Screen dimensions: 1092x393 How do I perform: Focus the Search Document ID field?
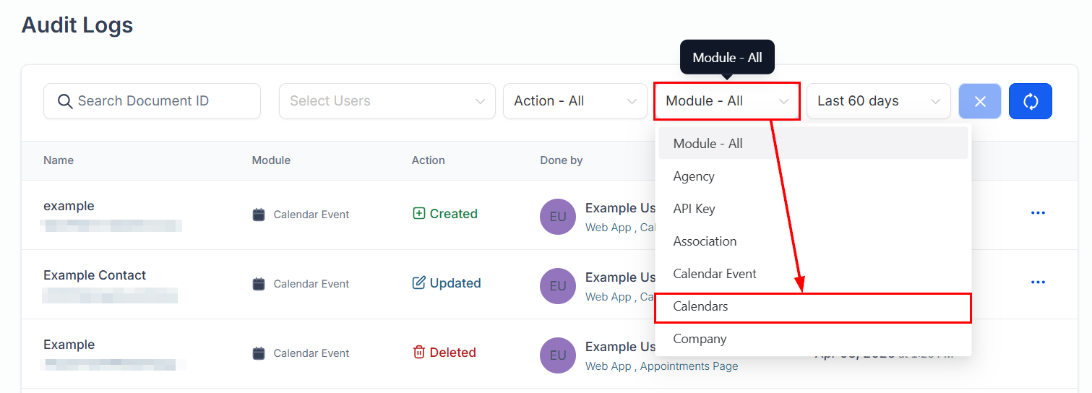pyautogui.click(x=152, y=101)
